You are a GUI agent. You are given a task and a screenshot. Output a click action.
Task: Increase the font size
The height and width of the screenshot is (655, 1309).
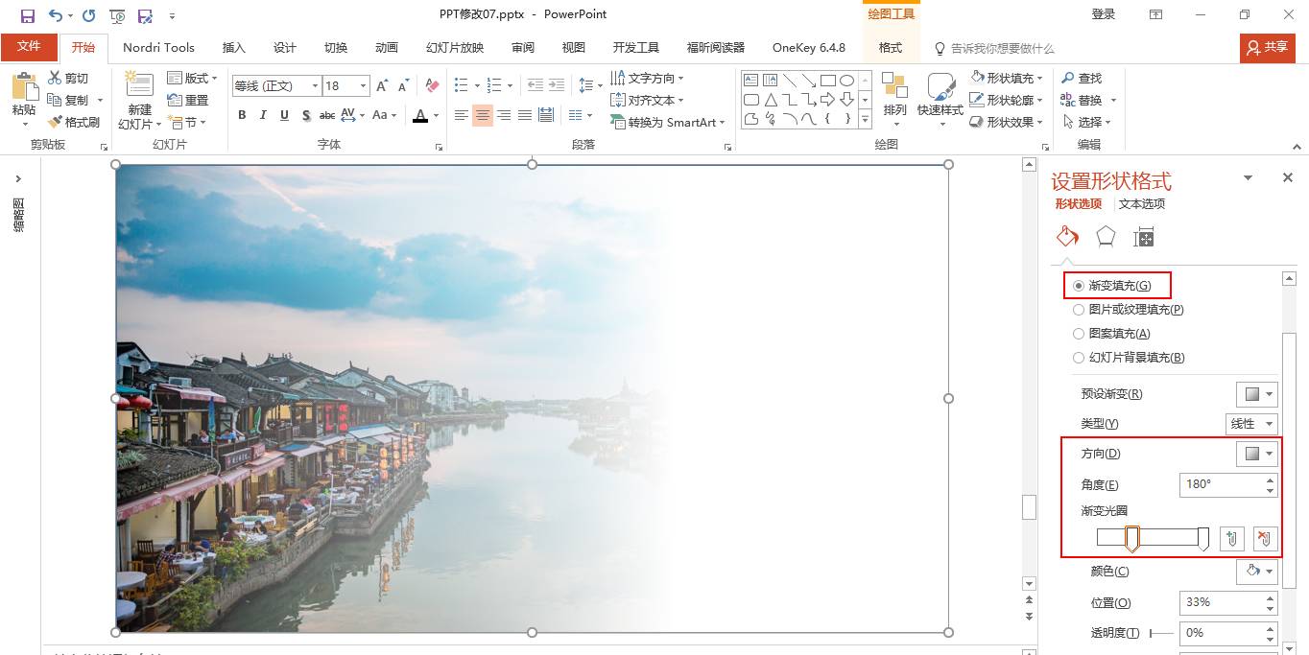(x=382, y=86)
